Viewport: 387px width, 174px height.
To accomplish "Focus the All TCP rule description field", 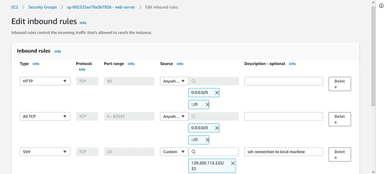I will [283, 116].
